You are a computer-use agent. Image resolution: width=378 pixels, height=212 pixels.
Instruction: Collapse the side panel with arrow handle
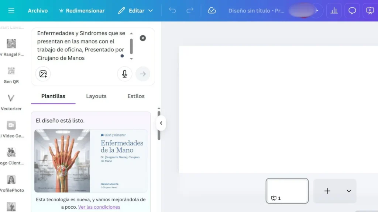tap(161, 123)
